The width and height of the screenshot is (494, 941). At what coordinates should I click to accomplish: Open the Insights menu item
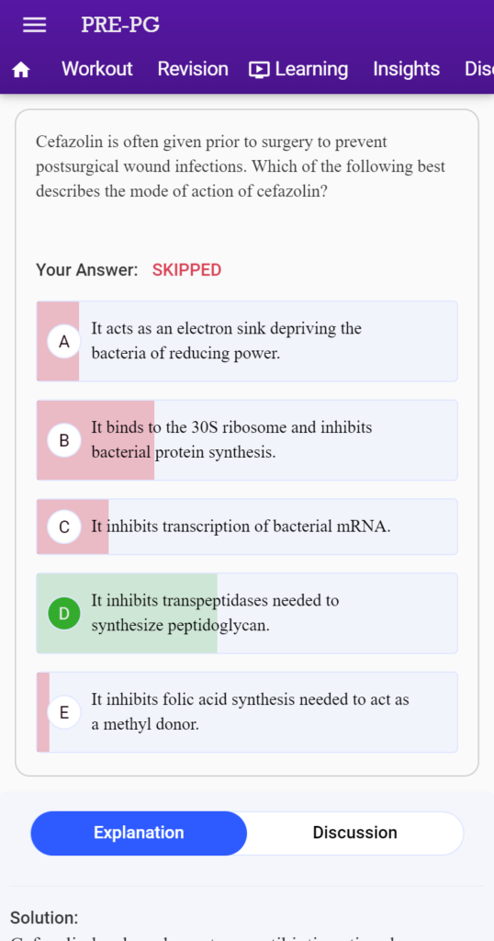(x=407, y=70)
